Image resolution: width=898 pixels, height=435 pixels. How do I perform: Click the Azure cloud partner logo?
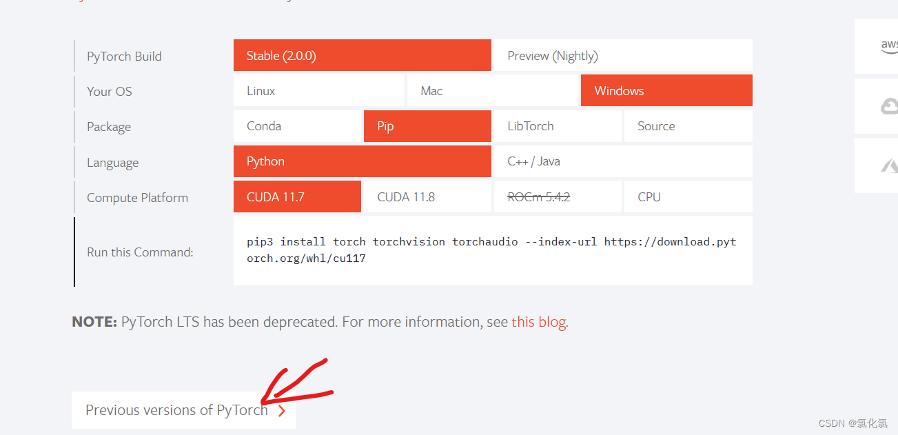888,165
